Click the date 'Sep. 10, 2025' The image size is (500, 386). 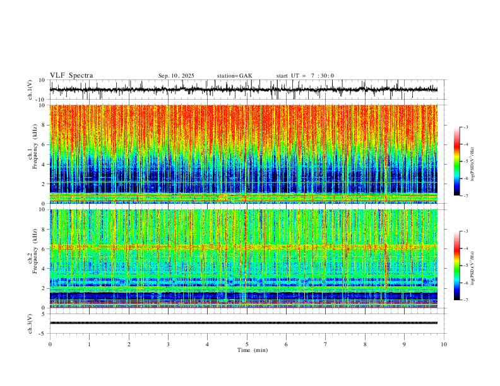[x=176, y=76]
